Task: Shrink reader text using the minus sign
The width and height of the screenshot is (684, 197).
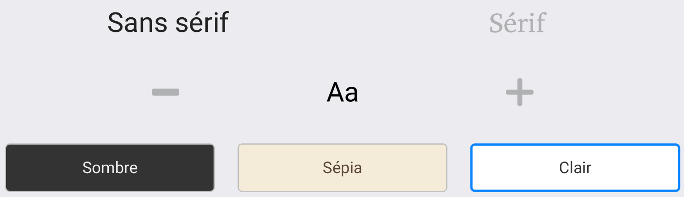Action: (166, 92)
